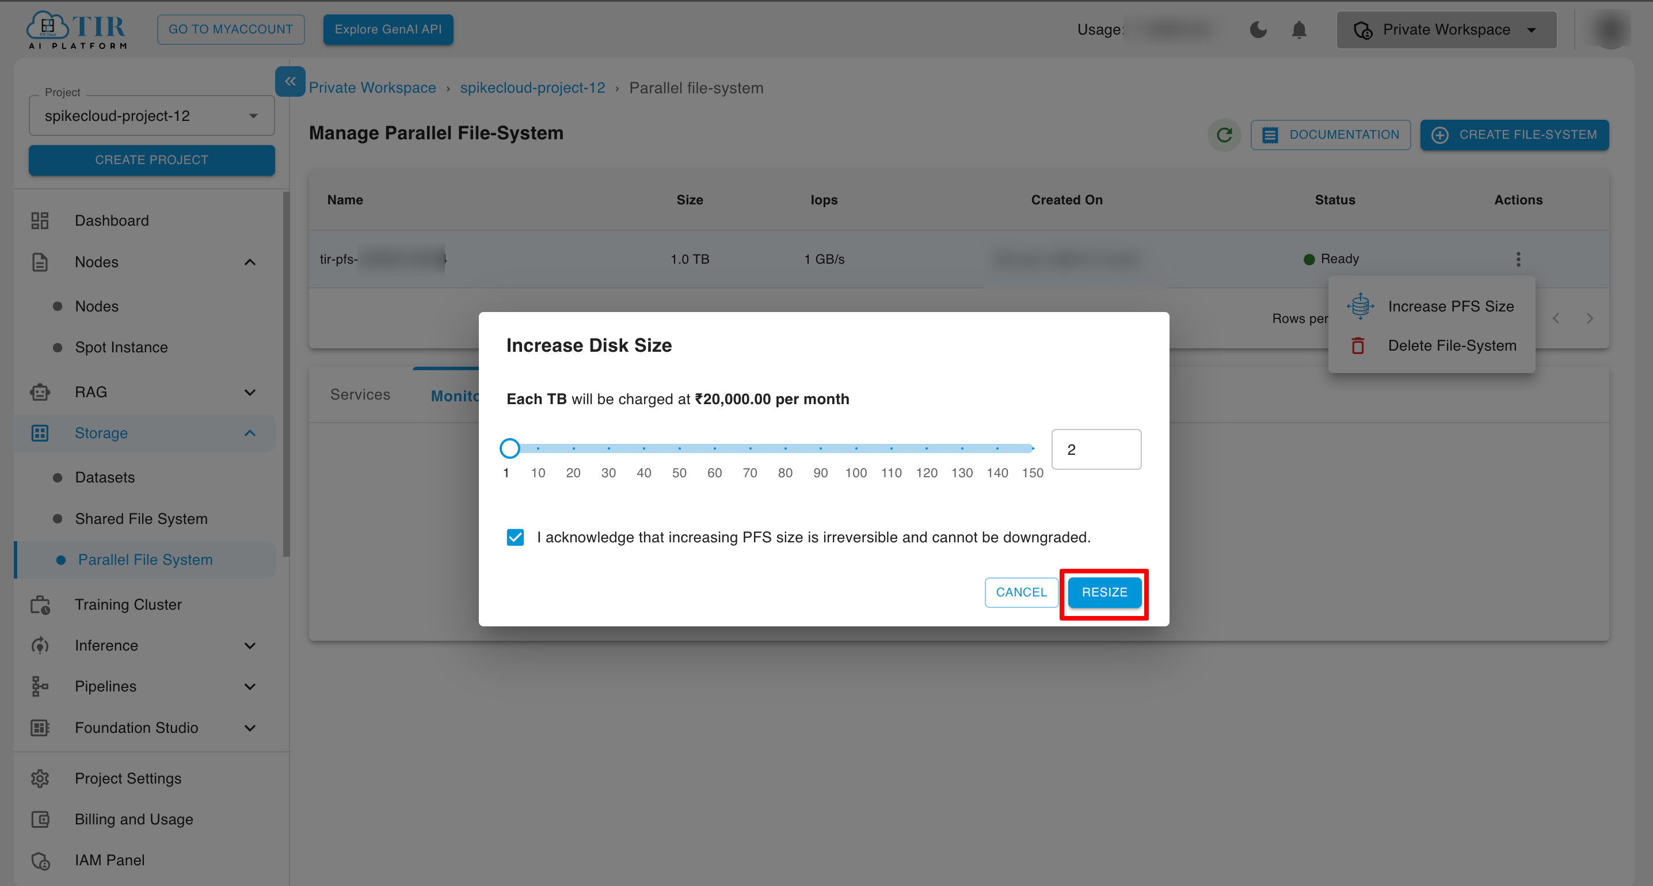Select the Storage sidebar icon
The width and height of the screenshot is (1653, 886).
(x=40, y=433)
